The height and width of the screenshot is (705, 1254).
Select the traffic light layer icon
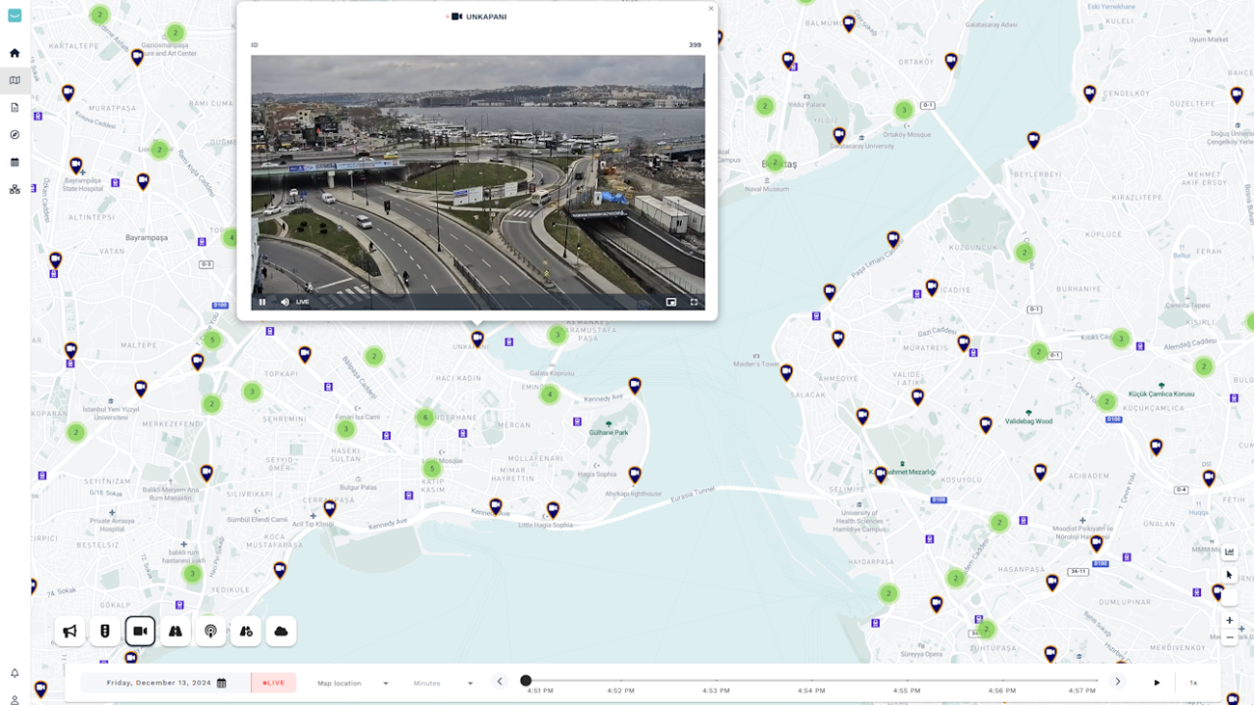105,631
